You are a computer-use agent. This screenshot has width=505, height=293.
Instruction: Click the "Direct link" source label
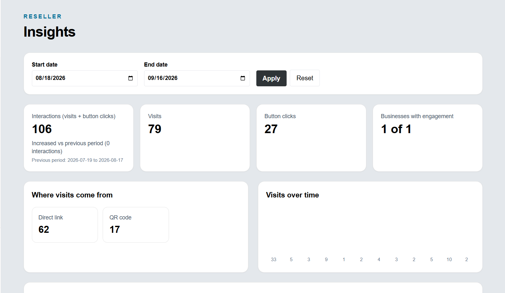point(51,218)
